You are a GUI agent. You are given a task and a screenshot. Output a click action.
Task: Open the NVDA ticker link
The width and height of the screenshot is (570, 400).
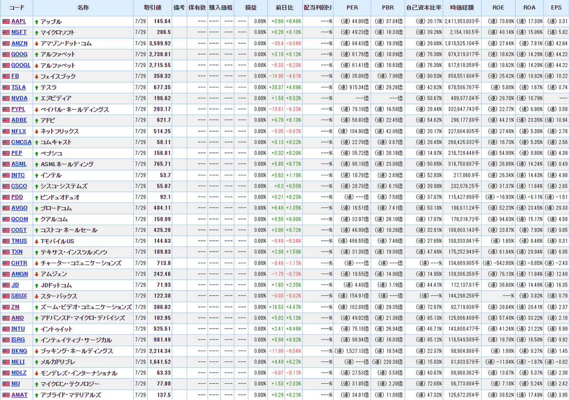coord(19,98)
